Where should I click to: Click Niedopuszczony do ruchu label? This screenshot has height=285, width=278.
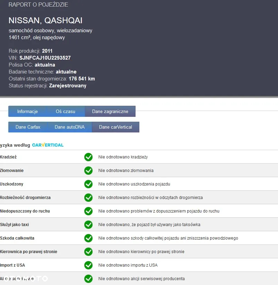[x=25, y=211]
